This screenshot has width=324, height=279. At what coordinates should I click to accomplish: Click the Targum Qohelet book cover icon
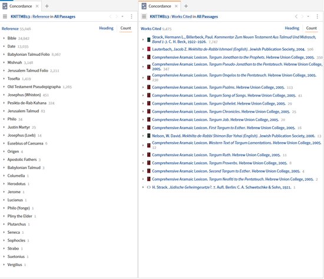(148, 103)
